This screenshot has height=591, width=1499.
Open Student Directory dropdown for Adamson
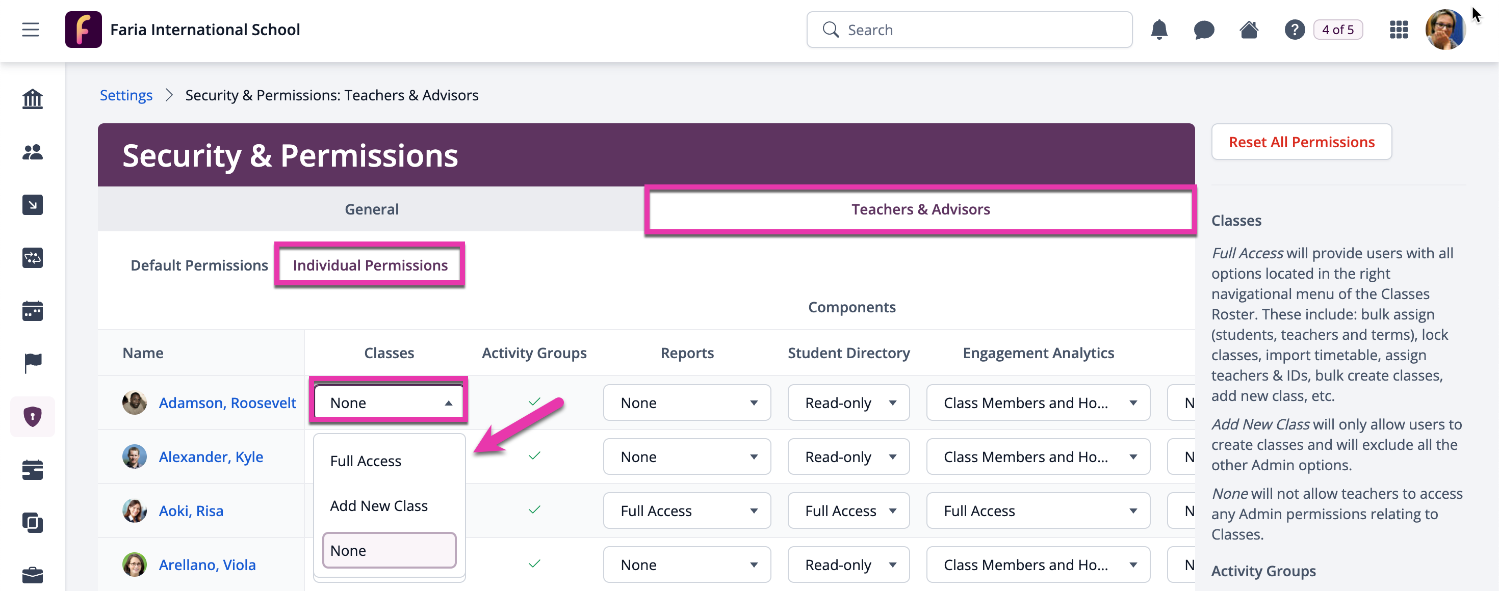[848, 402]
